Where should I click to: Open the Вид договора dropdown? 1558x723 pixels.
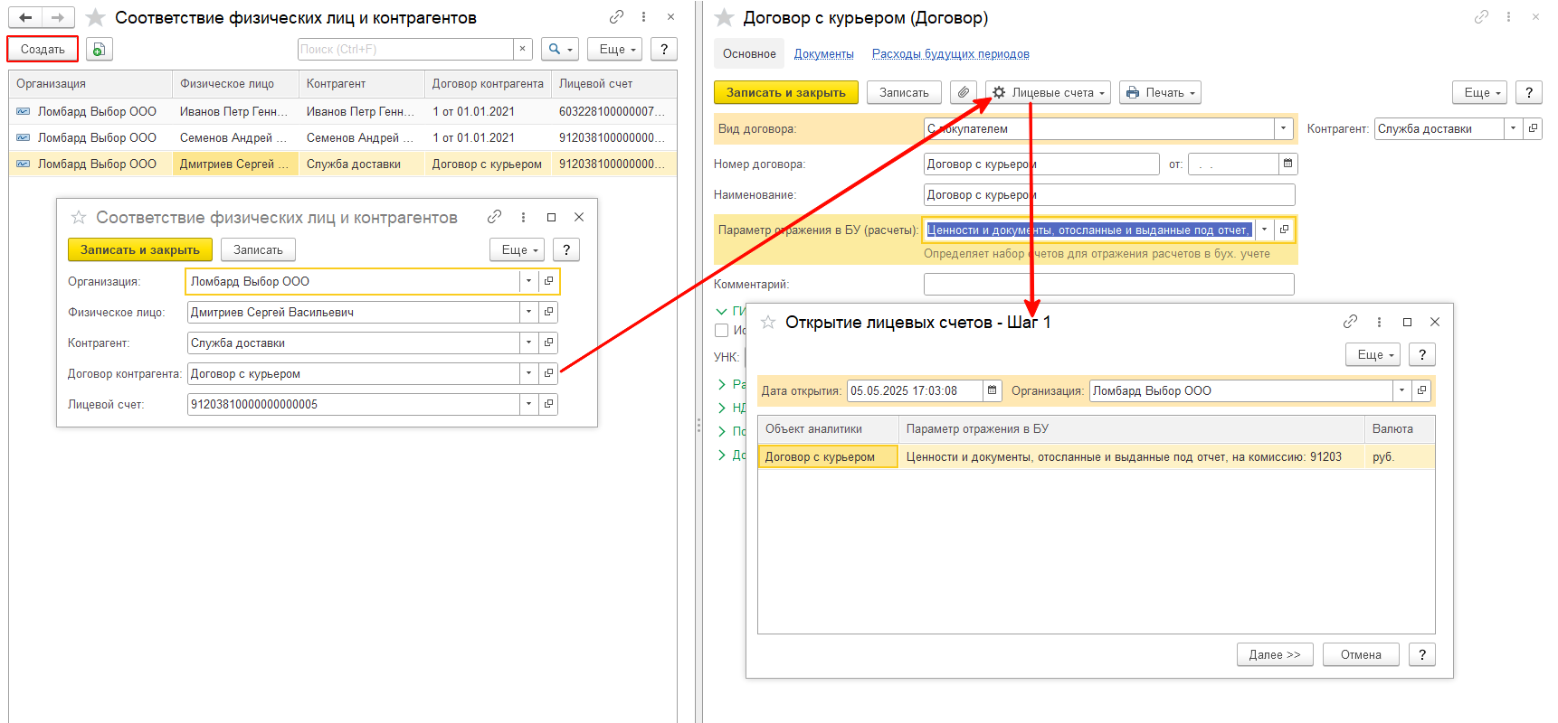click(1283, 128)
